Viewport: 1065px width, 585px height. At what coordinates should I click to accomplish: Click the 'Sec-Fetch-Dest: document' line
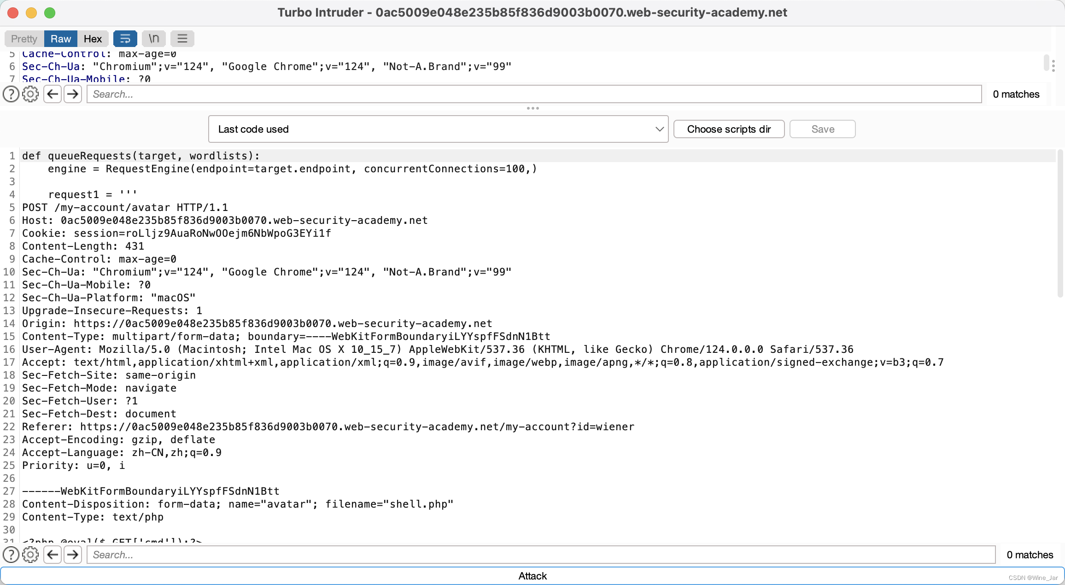tap(99, 414)
